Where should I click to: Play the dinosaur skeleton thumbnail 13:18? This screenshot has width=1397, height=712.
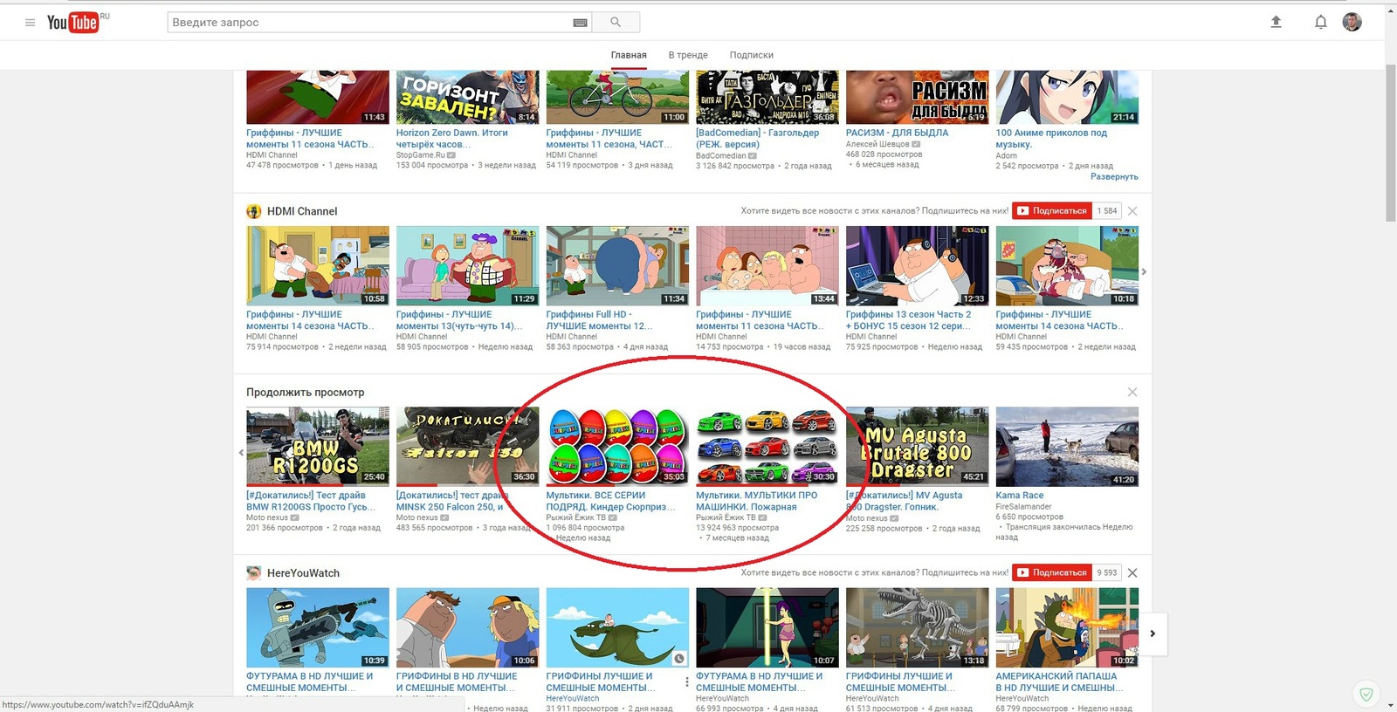pos(917,627)
